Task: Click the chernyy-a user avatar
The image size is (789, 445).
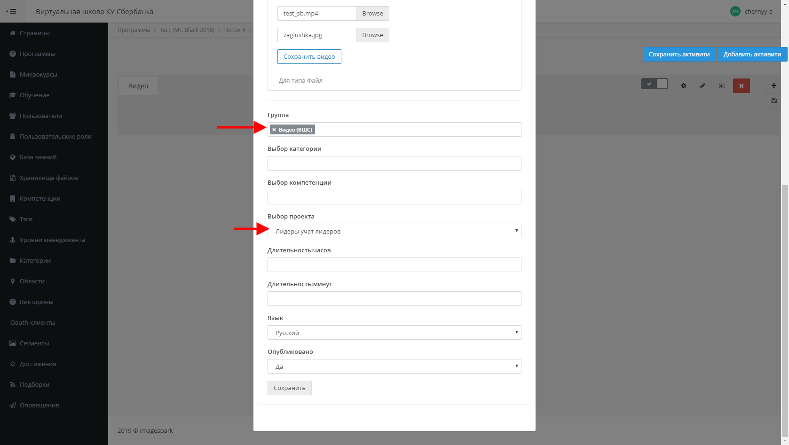Action: pyautogui.click(x=735, y=11)
